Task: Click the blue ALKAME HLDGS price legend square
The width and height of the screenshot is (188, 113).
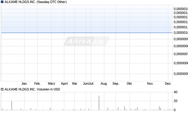Action: [x=2, y=2]
